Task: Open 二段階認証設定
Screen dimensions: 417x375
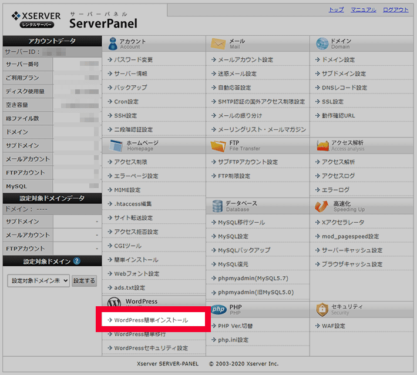Action: pyautogui.click(x=133, y=130)
